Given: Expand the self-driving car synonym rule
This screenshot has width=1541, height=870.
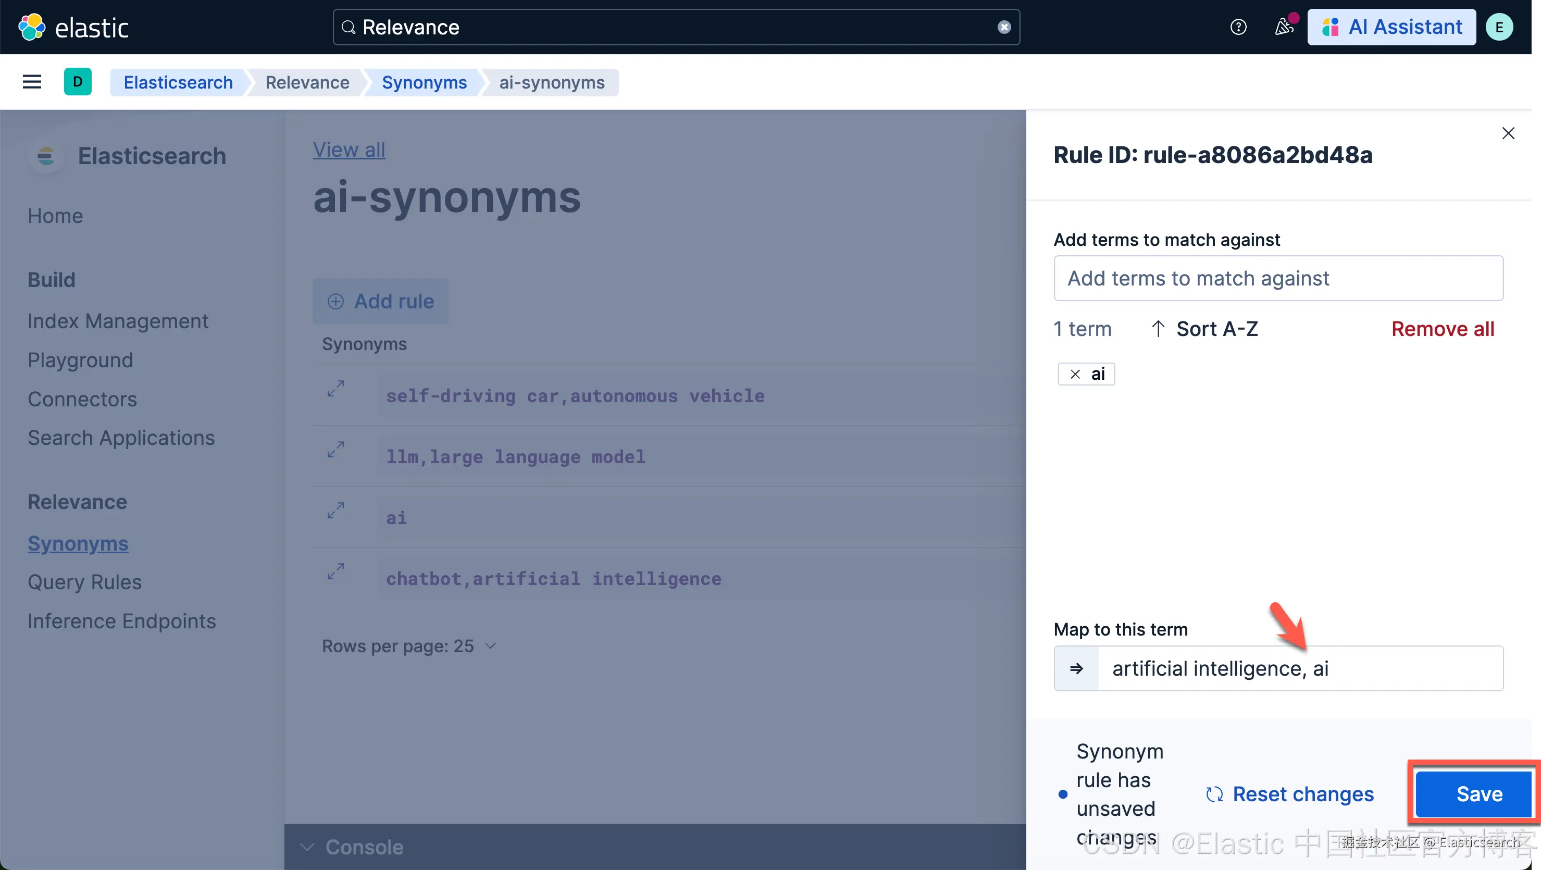Looking at the screenshot, I should point(335,389).
